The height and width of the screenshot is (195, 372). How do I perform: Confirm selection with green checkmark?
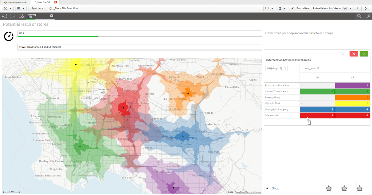(x=364, y=54)
